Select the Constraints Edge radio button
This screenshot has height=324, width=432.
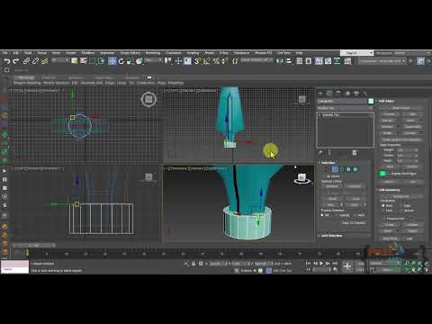pos(401,206)
